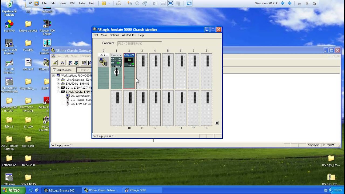
Task: Select the Emulator module in slot 1
Action: [116, 71]
